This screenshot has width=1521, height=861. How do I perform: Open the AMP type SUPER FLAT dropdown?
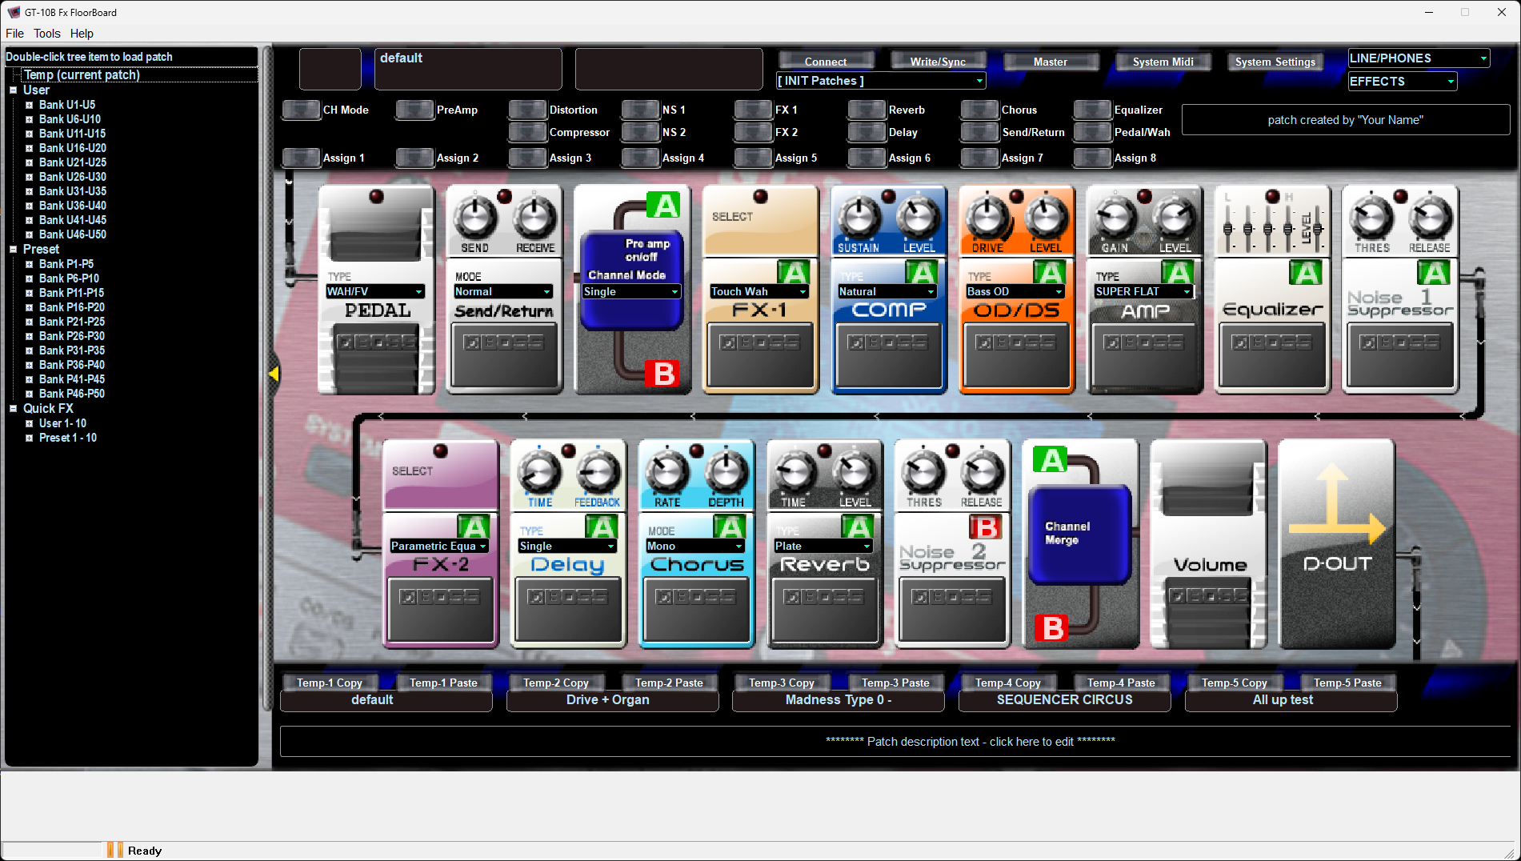(x=1143, y=291)
